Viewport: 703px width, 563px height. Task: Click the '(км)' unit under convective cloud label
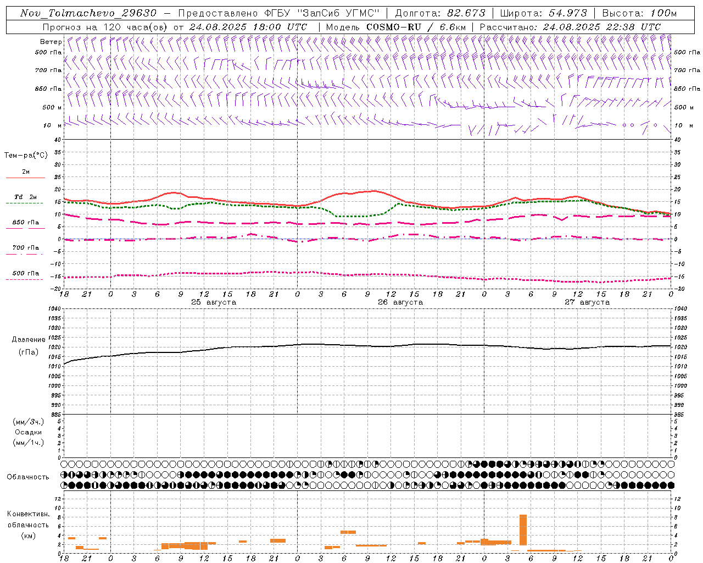click(29, 536)
